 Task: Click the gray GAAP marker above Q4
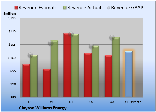pos(51,43)
